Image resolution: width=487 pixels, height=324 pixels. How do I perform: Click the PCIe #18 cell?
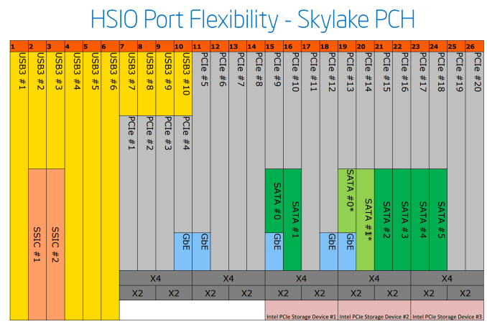click(x=438, y=110)
